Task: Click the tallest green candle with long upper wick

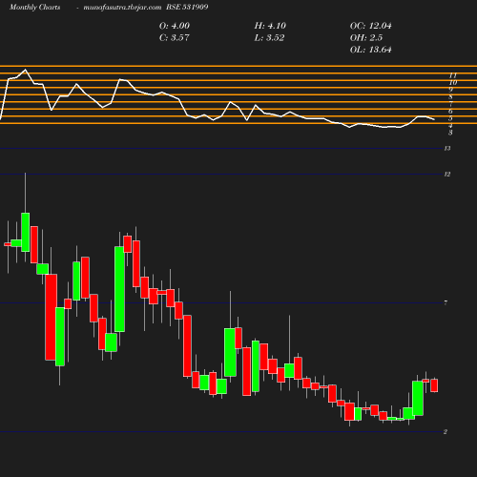Action: (26, 232)
